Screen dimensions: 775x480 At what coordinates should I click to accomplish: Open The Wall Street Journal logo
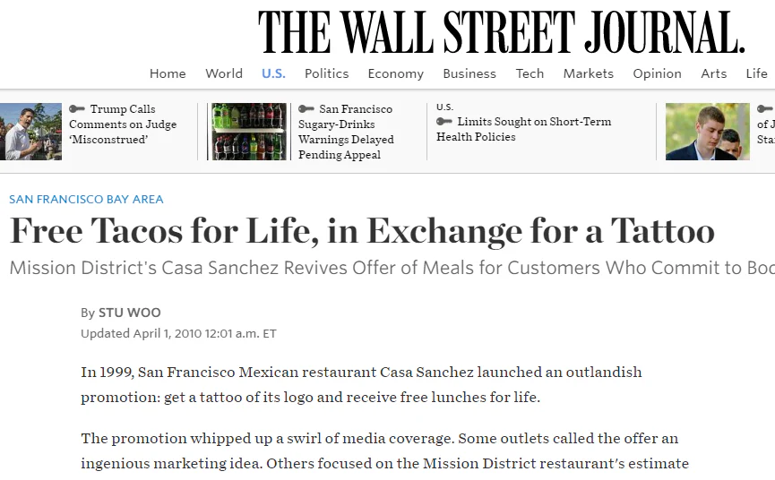pos(501,31)
